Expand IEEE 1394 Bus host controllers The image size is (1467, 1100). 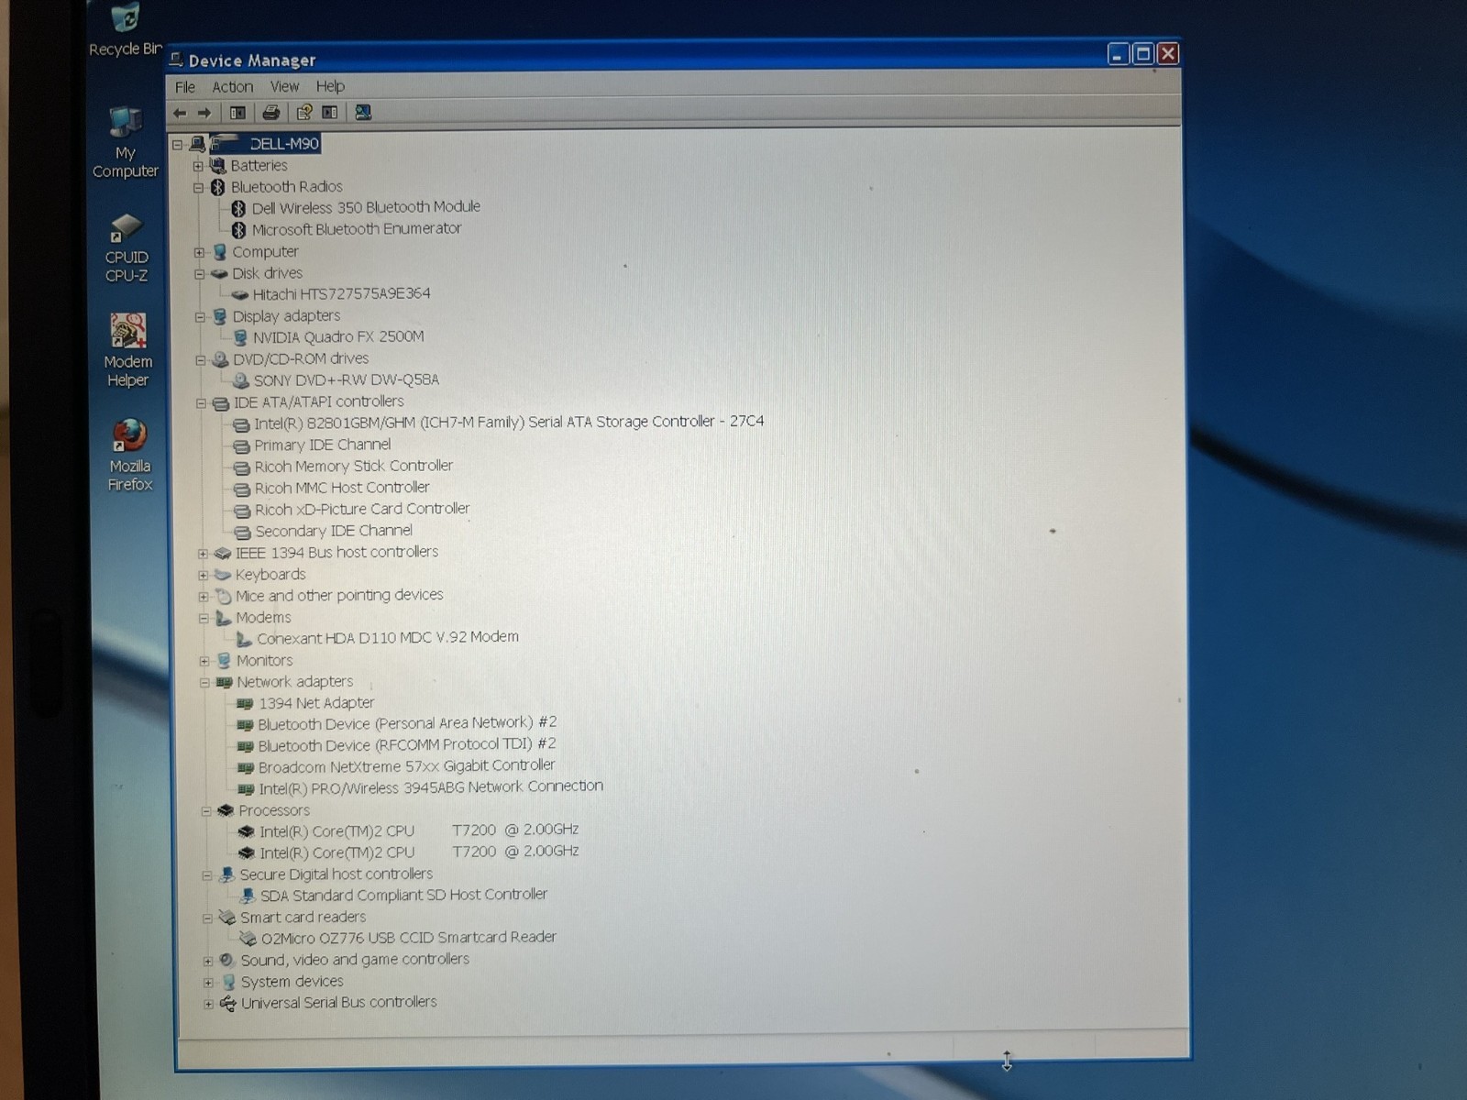tap(203, 553)
